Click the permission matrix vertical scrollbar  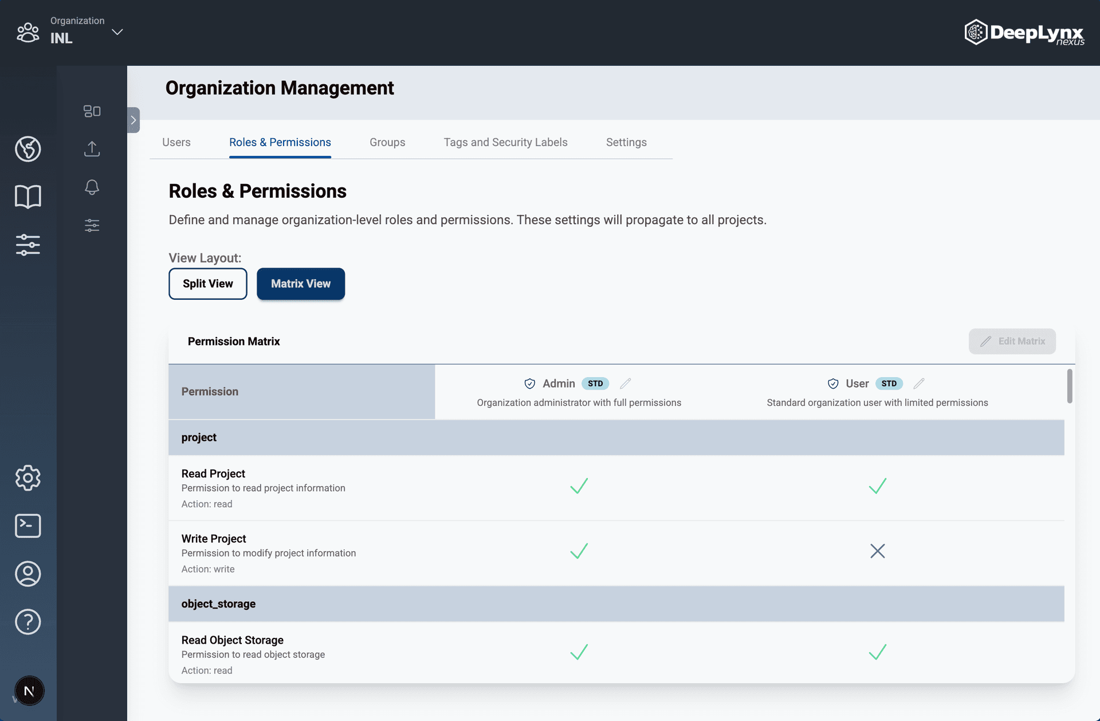1069,386
